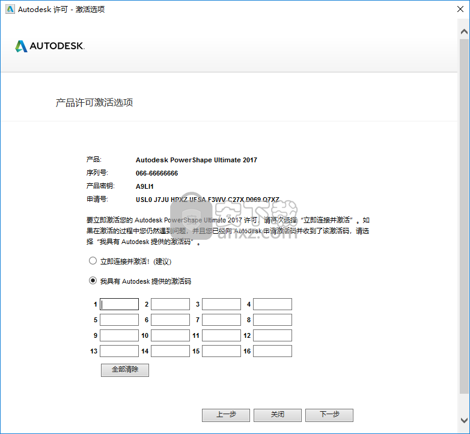470x434 pixels.
Task: Click serial number 066-66666666
Action: click(157, 173)
